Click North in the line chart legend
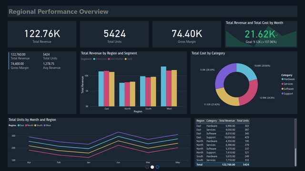The image size is (305, 171). 29,125
